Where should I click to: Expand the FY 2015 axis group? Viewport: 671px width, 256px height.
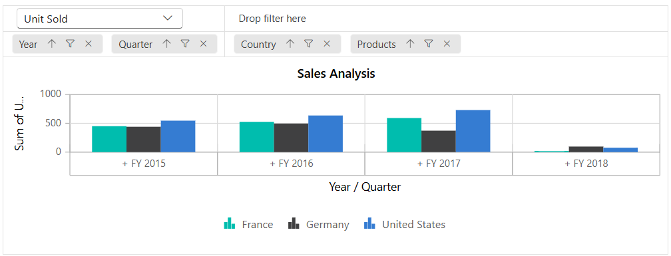point(144,164)
